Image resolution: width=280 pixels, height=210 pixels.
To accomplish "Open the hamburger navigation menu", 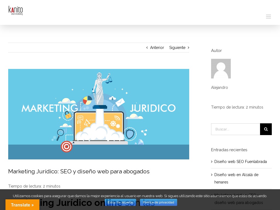I will 269,17.
